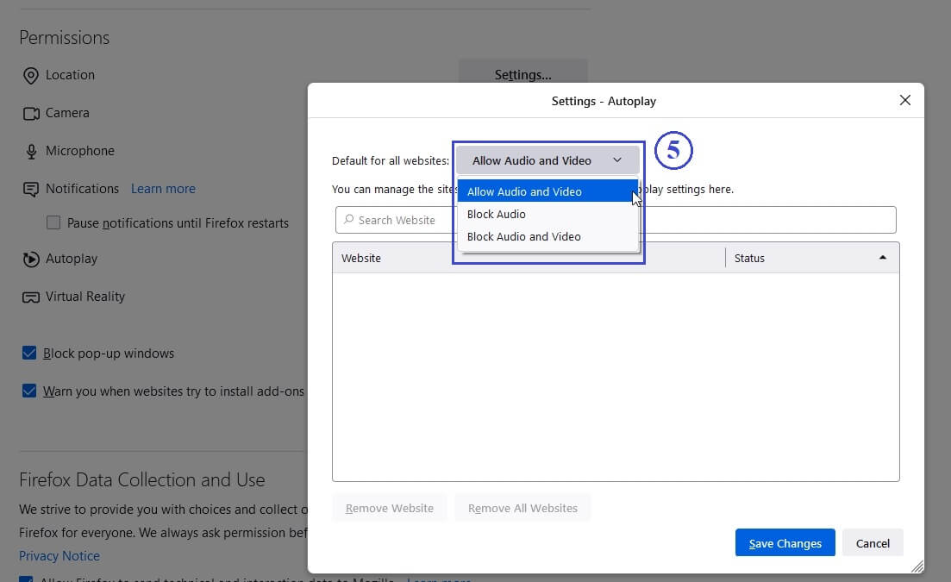Click the Status column sort arrow
951x582 pixels.
point(883,258)
